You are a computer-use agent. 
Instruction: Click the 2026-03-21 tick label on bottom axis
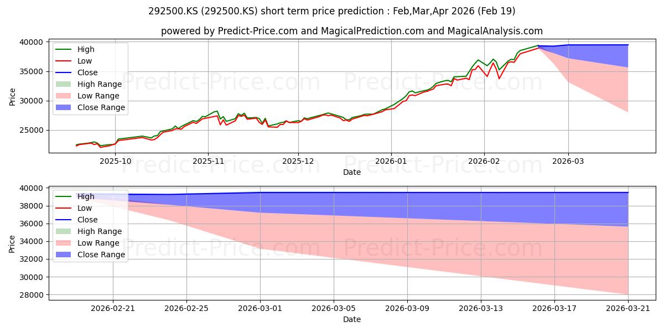628,308
